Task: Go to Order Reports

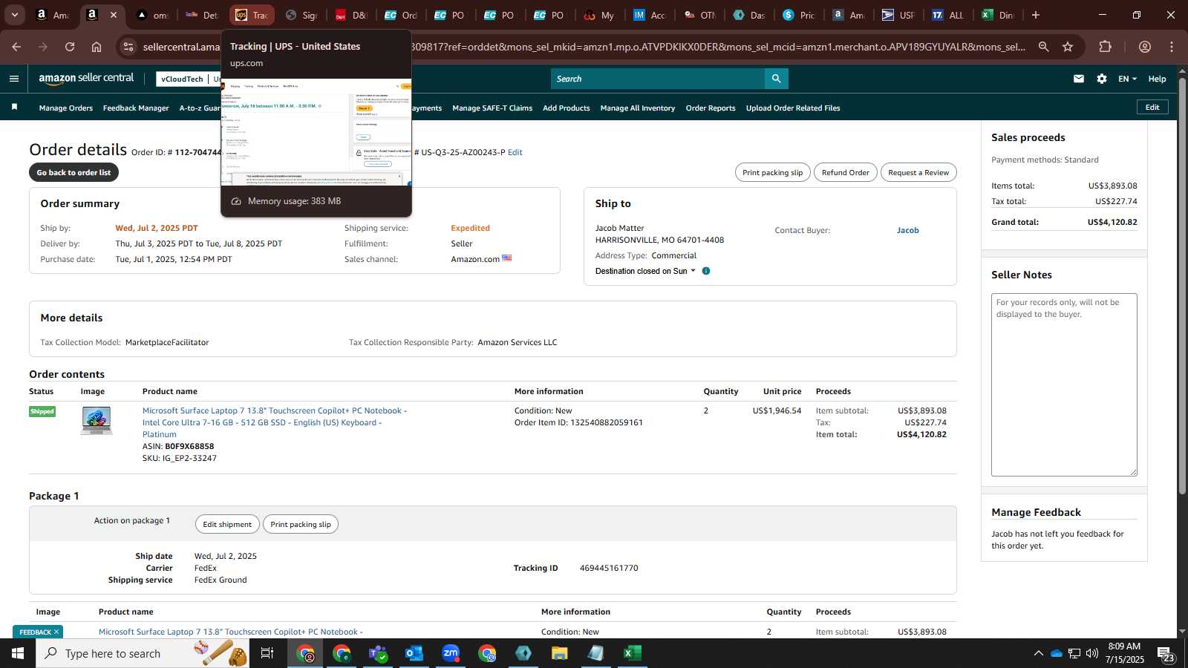Action: [x=711, y=108]
